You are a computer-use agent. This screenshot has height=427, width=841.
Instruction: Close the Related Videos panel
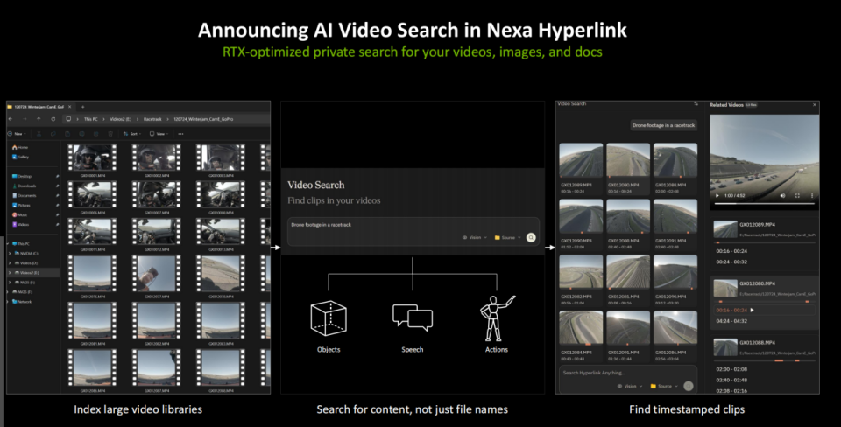tap(814, 105)
